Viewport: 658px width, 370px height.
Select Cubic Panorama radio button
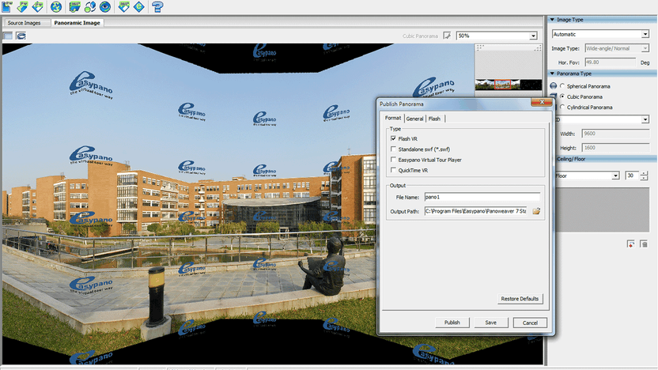click(x=562, y=96)
